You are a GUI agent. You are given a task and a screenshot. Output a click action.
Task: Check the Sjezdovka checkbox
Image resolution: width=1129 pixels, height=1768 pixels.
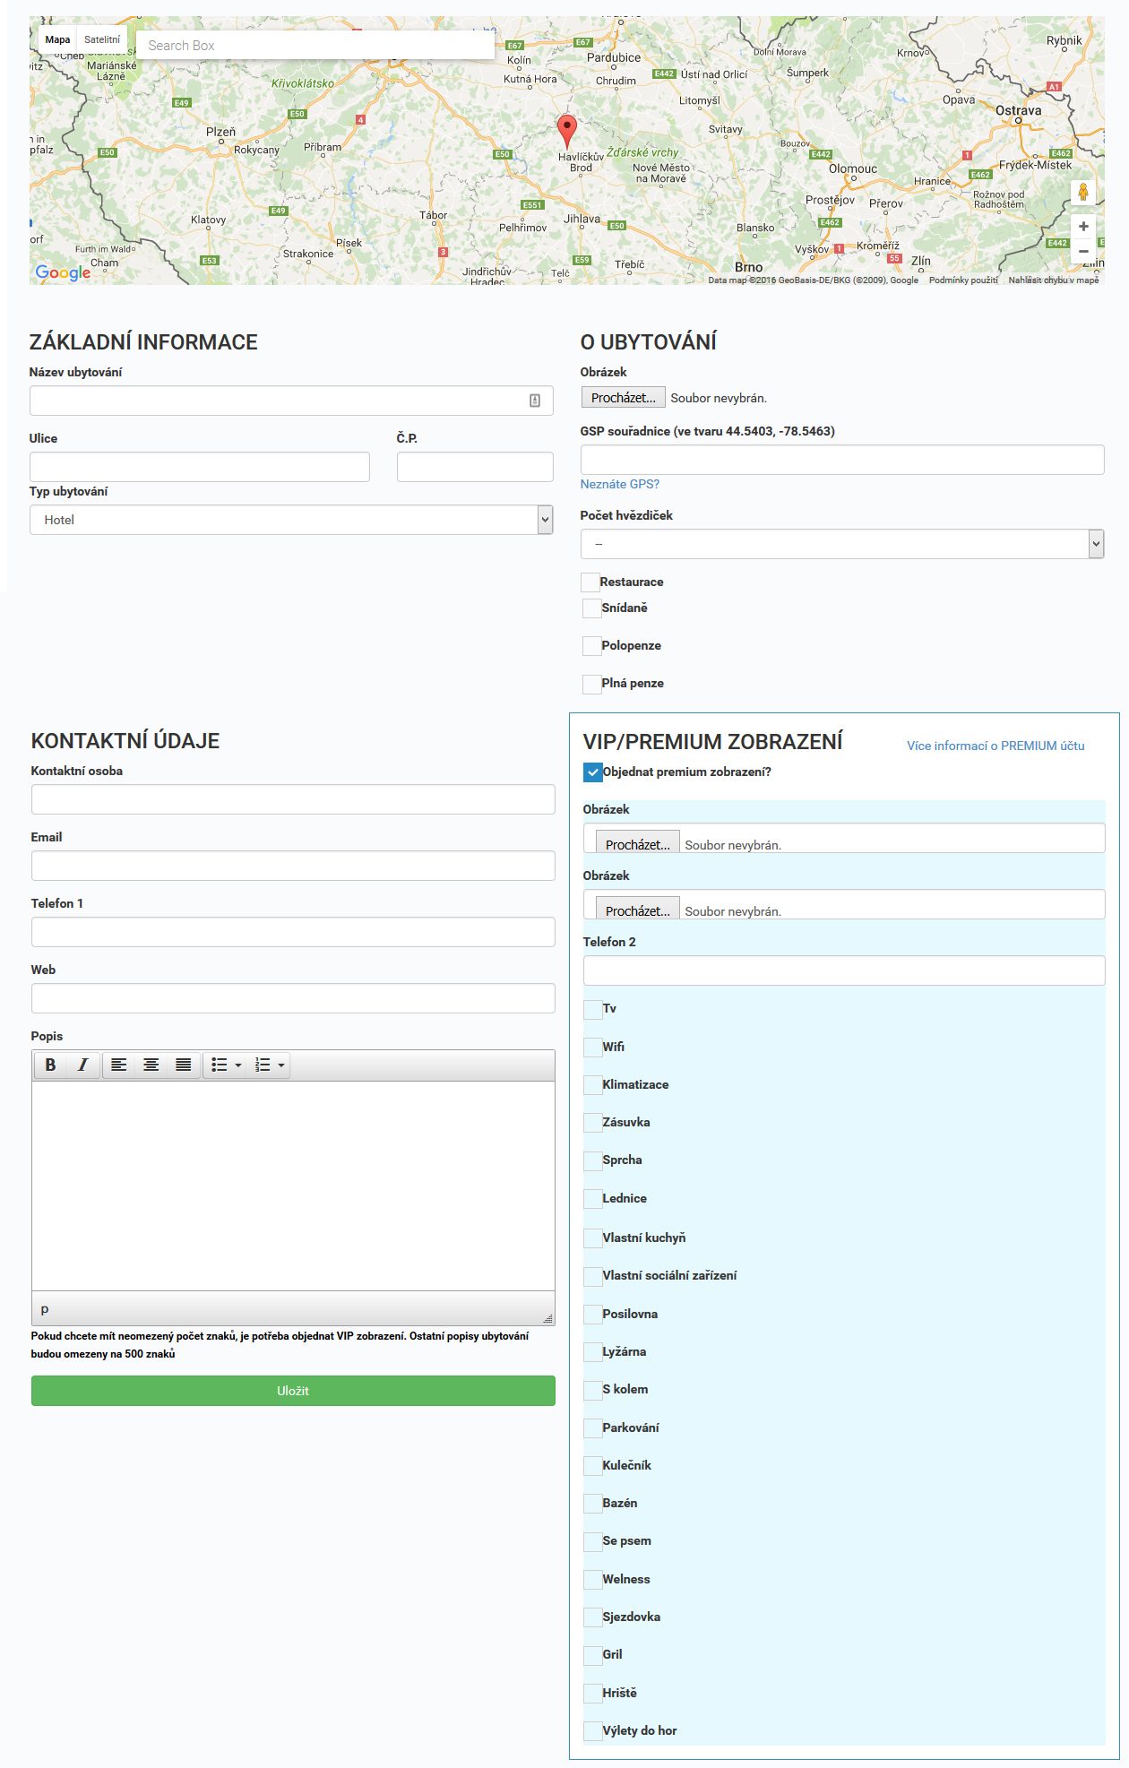pyautogui.click(x=592, y=1617)
